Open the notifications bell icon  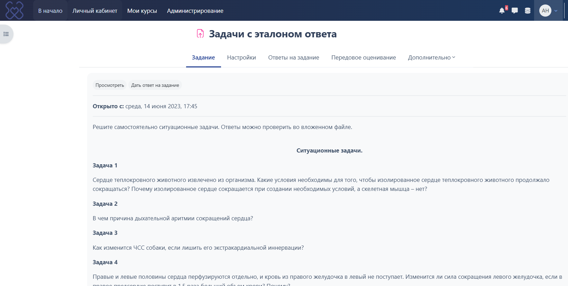pyautogui.click(x=502, y=11)
